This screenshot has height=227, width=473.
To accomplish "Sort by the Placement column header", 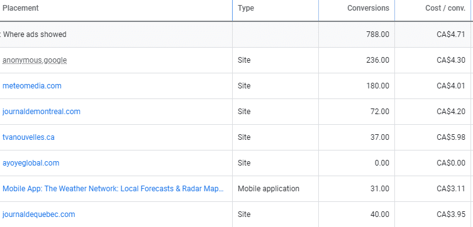I will coord(21,8).
